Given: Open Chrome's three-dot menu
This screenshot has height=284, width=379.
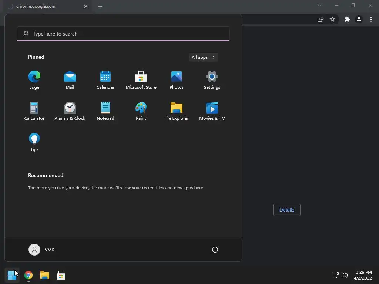Looking at the screenshot, I should (371, 19).
